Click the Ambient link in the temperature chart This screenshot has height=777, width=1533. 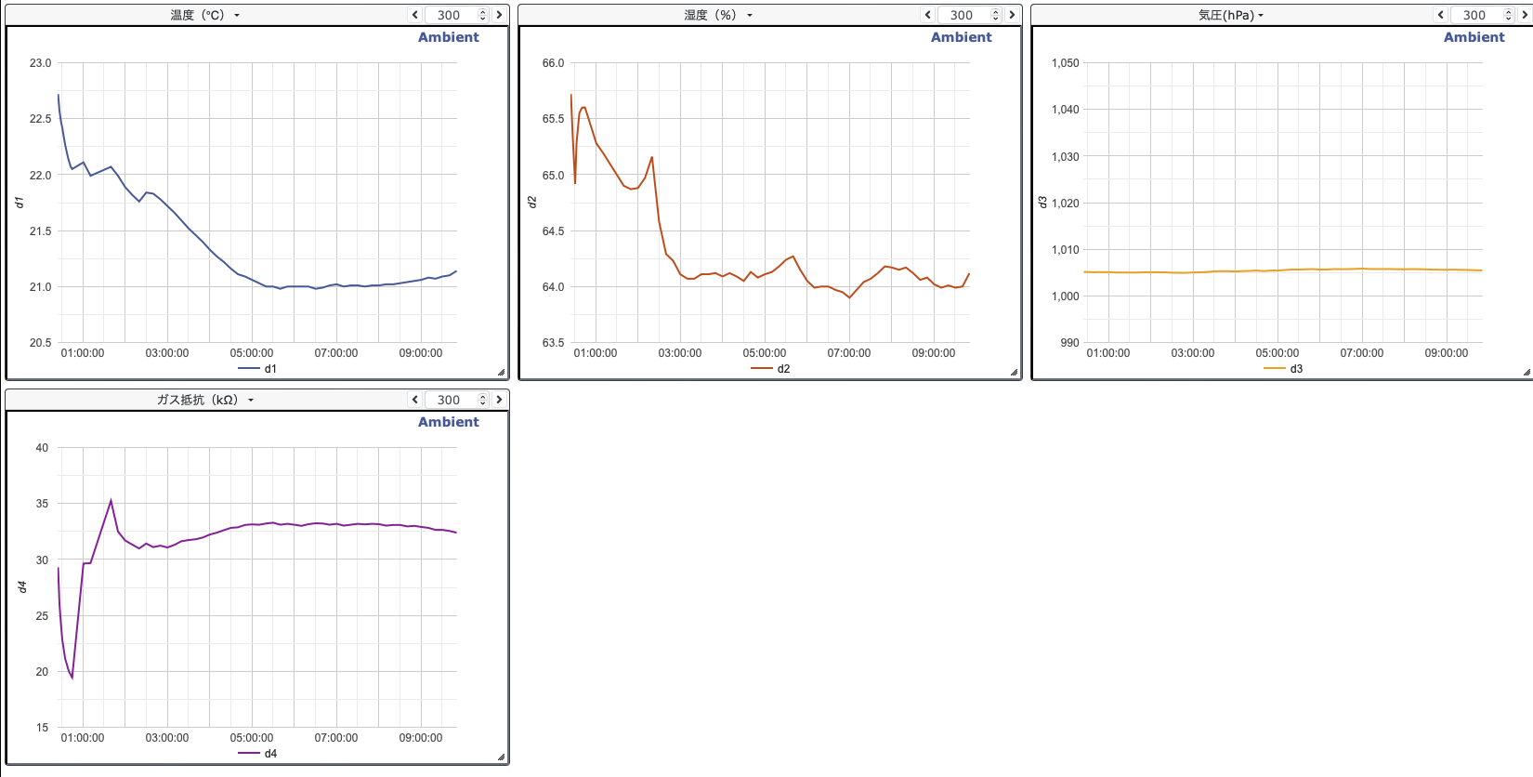click(448, 37)
